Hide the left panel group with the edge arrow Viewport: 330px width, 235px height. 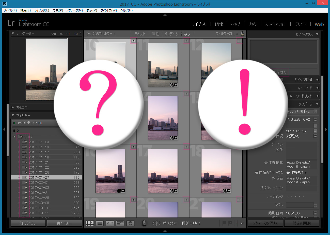[x=4, y=129]
